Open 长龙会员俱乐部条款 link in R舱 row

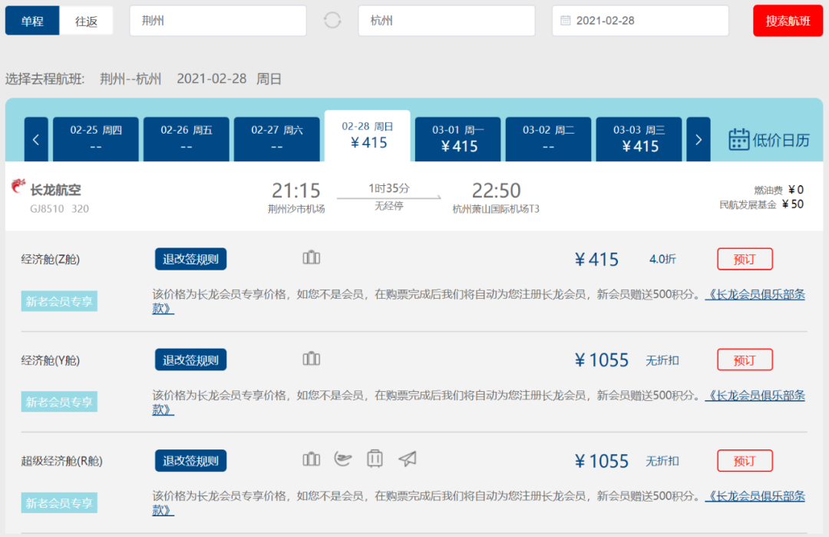tap(755, 496)
